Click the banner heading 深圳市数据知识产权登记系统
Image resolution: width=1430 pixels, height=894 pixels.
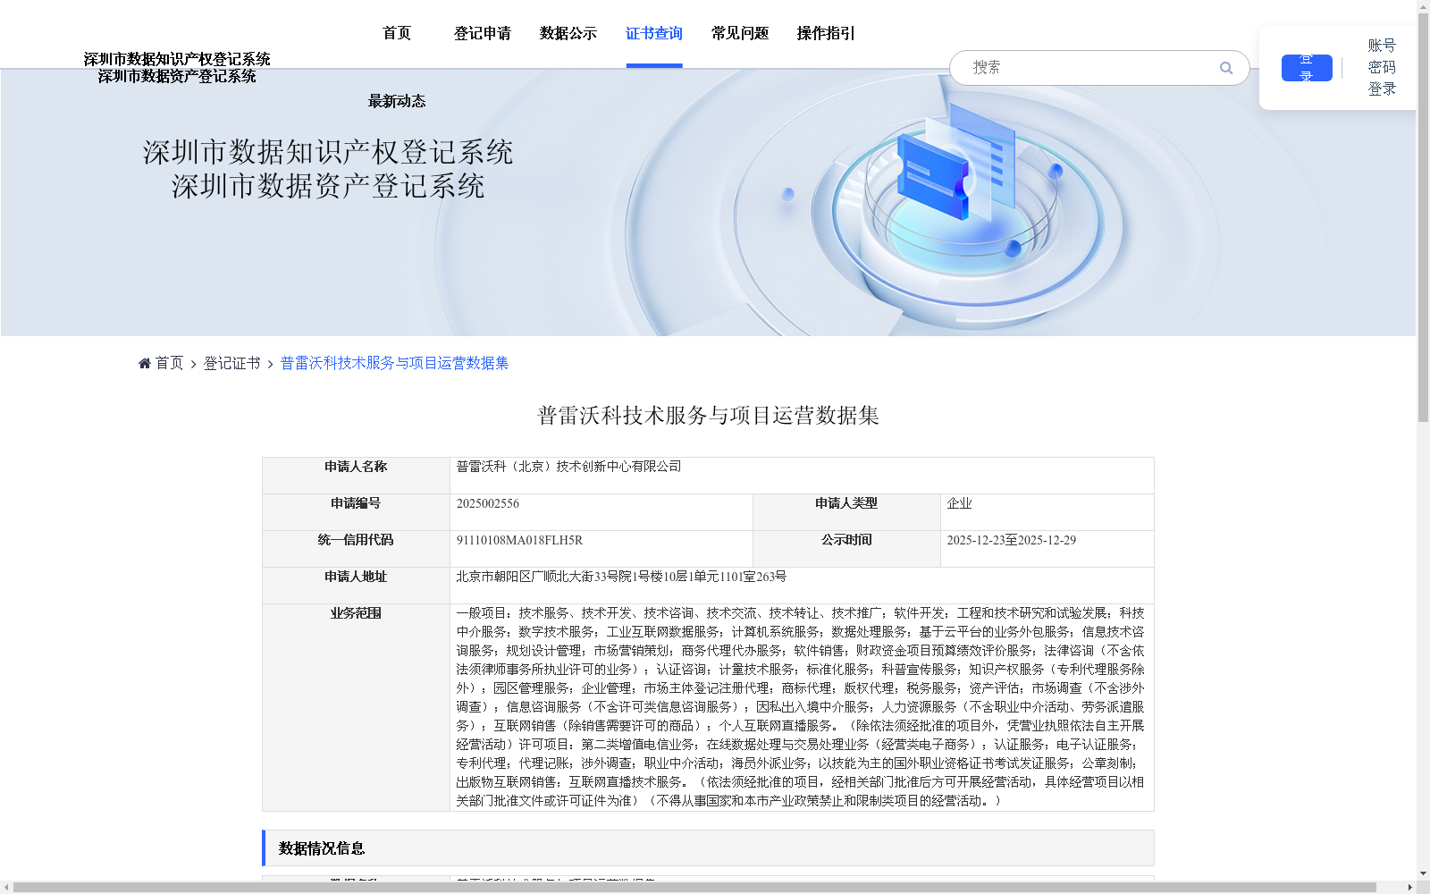(x=328, y=152)
